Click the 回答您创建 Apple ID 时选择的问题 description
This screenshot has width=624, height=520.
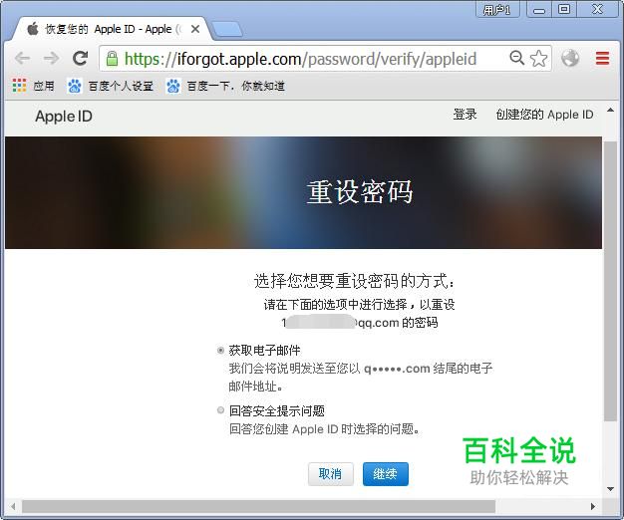[324, 429]
